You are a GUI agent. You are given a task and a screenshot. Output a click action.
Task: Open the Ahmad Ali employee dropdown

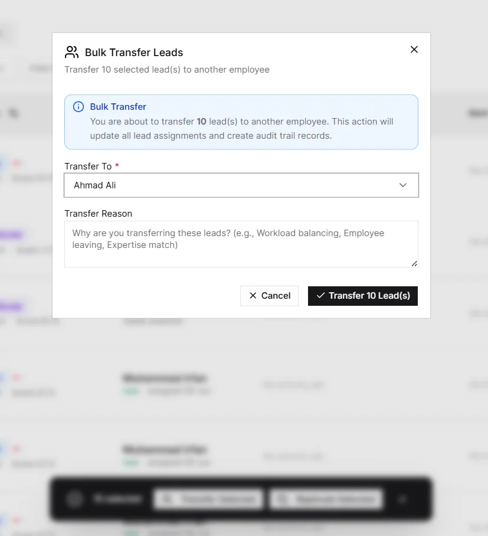tap(241, 185)
